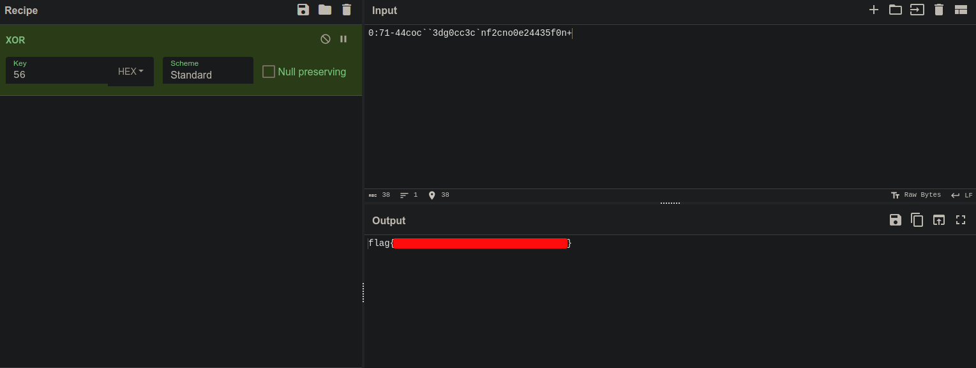Screen dimensions: 976x368
Task: Change the LF end-of-line sequence
Action: tap(962, 195)
